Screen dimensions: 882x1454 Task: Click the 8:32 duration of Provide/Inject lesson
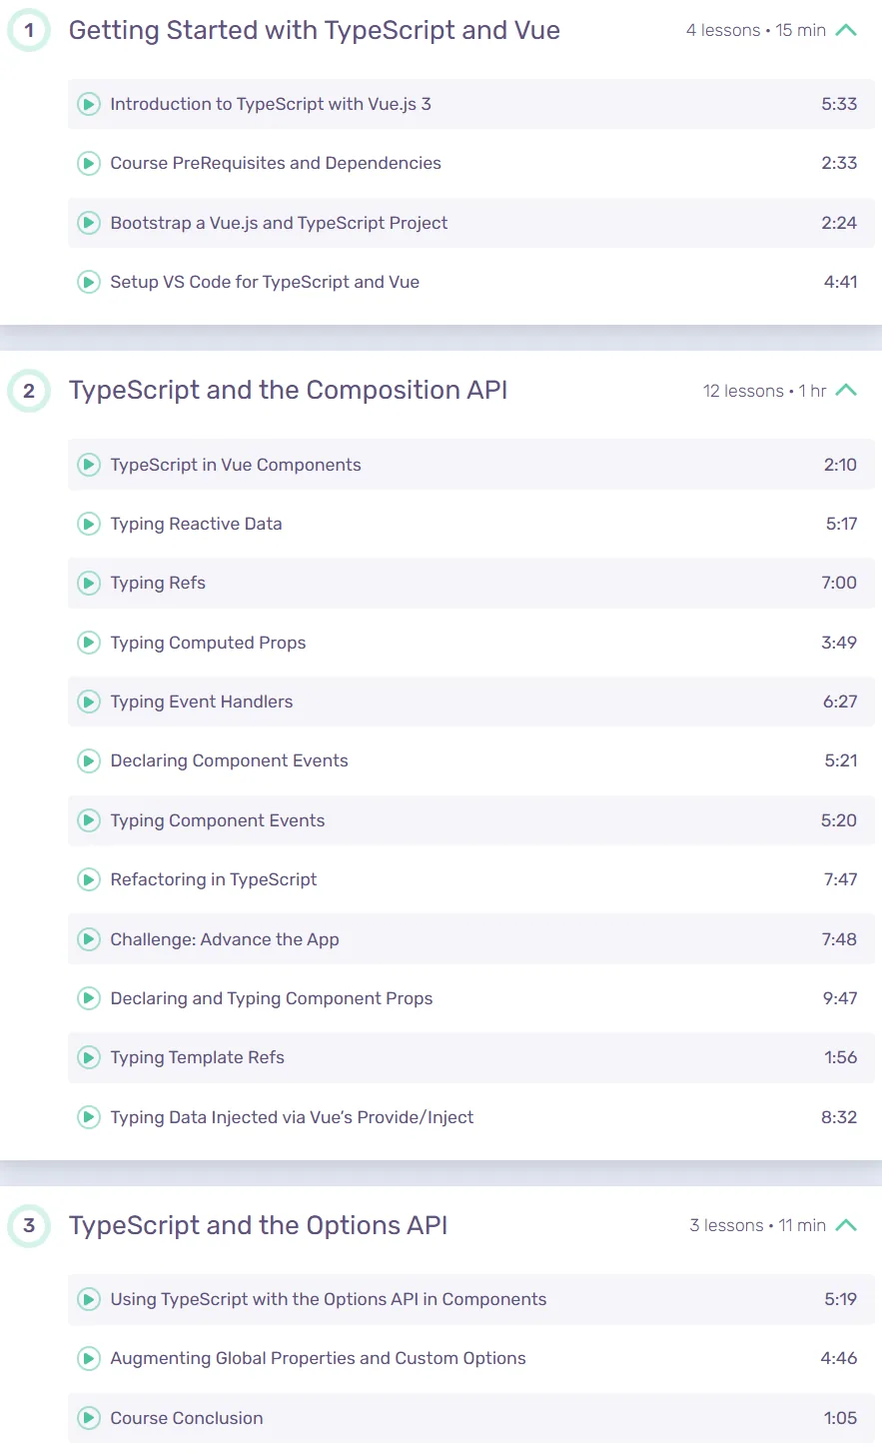tap(839, 1117)
